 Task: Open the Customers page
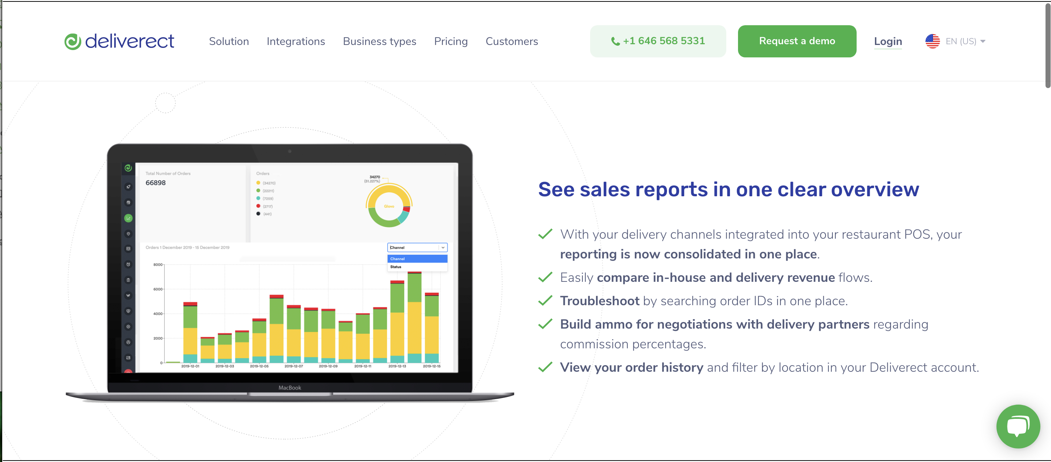[x=512, y=41]
